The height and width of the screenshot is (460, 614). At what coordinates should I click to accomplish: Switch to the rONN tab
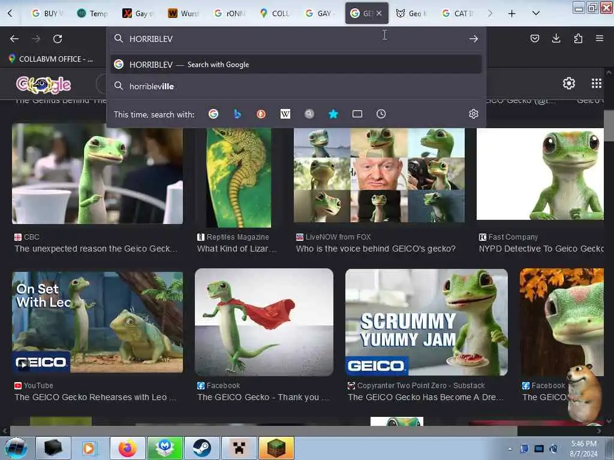click(x=230, y=14)
